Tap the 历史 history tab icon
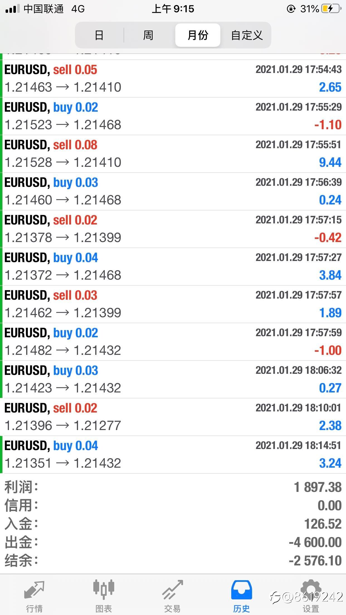The width and height of the screenshot is (346, 615). click(x=242, y=590)
